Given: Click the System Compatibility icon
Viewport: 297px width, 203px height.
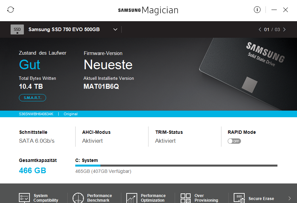Looking at the screenshot, I should pos(24,198).
